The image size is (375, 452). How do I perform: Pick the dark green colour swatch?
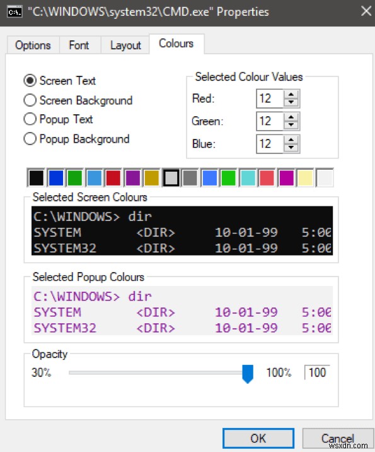coord(75,177)
